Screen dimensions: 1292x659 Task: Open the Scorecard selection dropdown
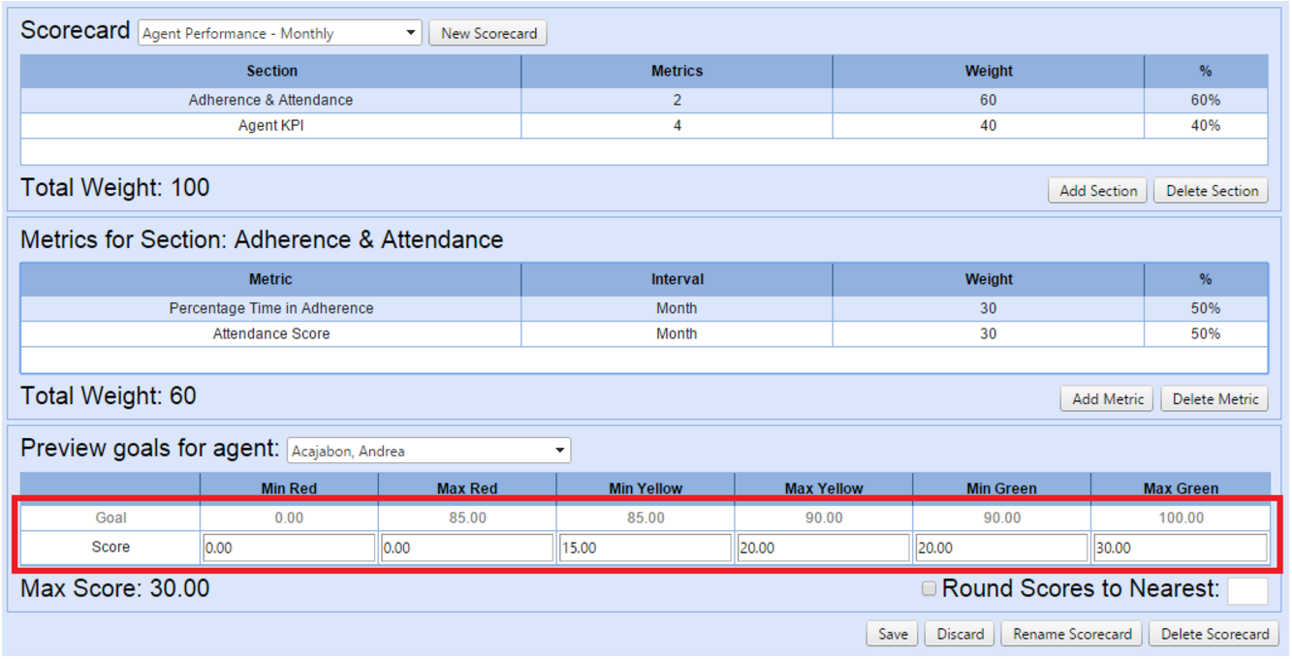pyautogui.click(x=280, y=33)
